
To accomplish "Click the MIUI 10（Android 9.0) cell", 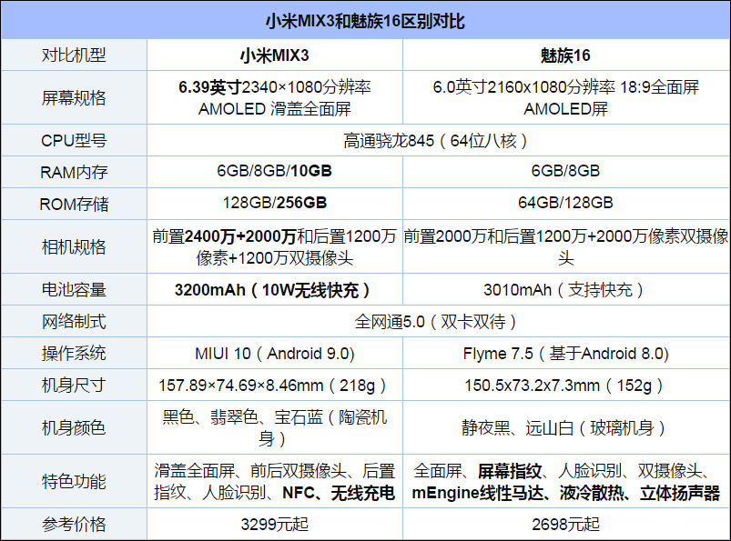I will pos(275,354).
